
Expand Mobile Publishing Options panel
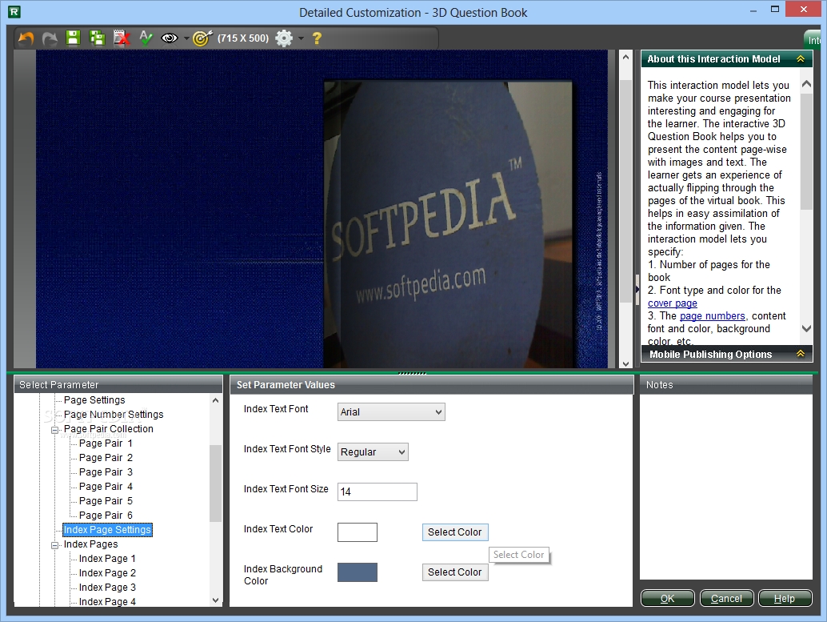tap(800, 354)
